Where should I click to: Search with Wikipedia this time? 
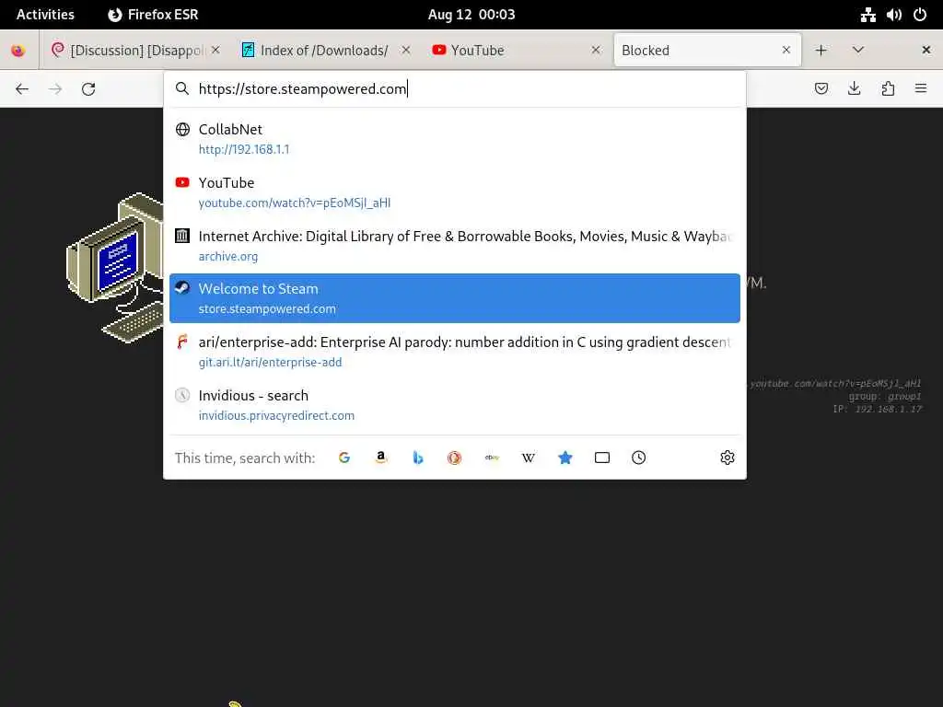point(528,458)
